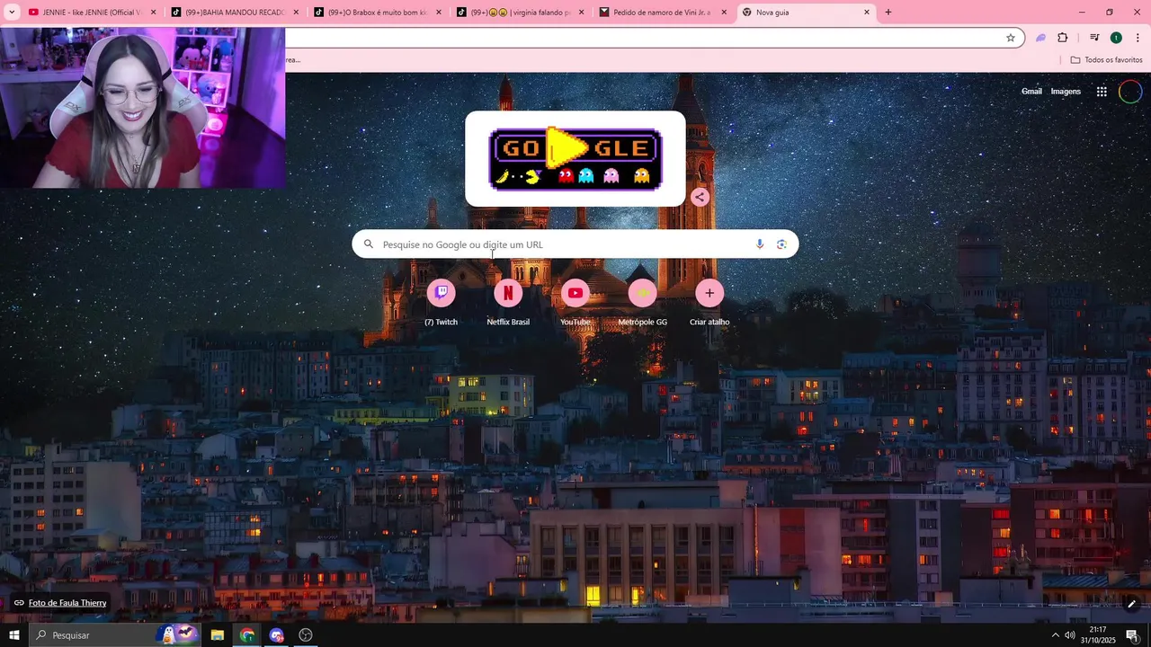Image resolution: width=1151 pixels, height=647 pixels.
Task: Open OBS Studio from the taskbar
Action: point(306,635)
